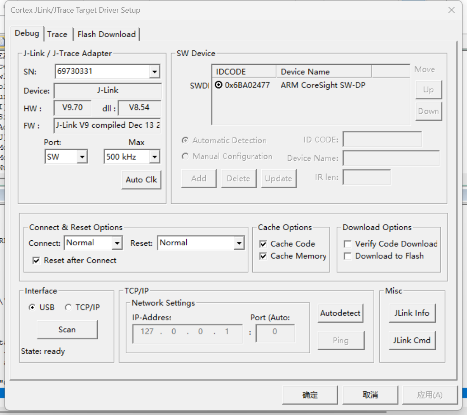
Task: Click the Update device button
Action: coord(279,179)
